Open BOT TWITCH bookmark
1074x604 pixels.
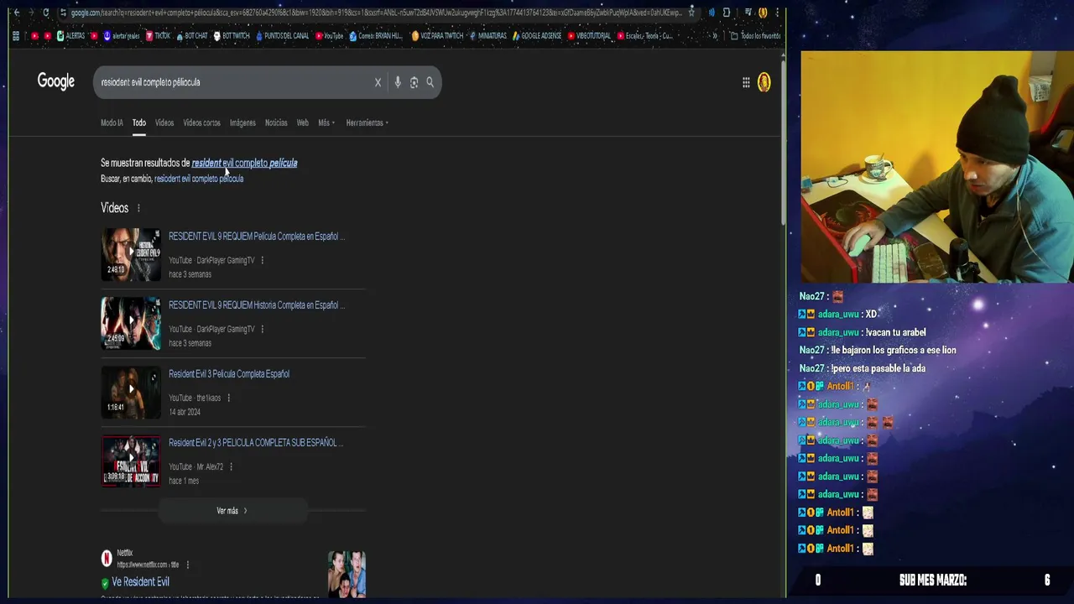click(x=232, y=36)
